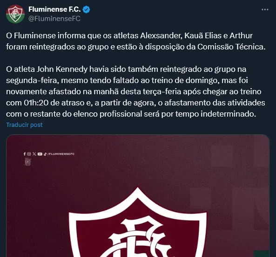Click the blue verified badge

[x=86, y=9]
